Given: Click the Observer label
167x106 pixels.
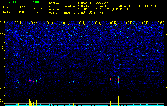Looking at the screenshot, I should (x=54, y=3).
